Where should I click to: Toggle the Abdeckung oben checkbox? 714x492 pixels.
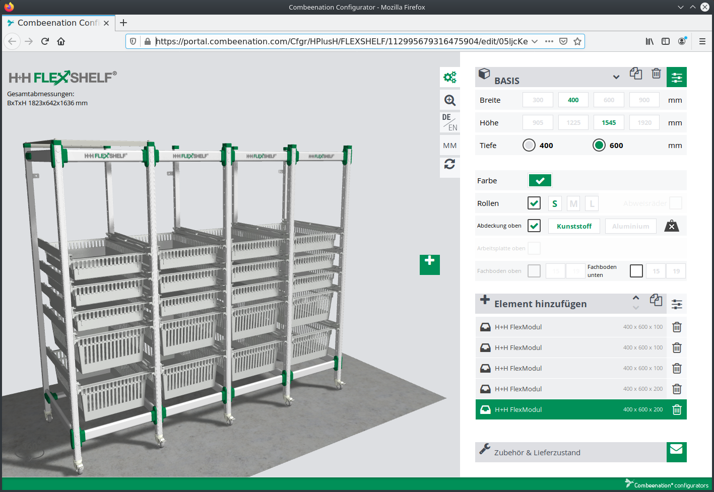coord(534,226)
